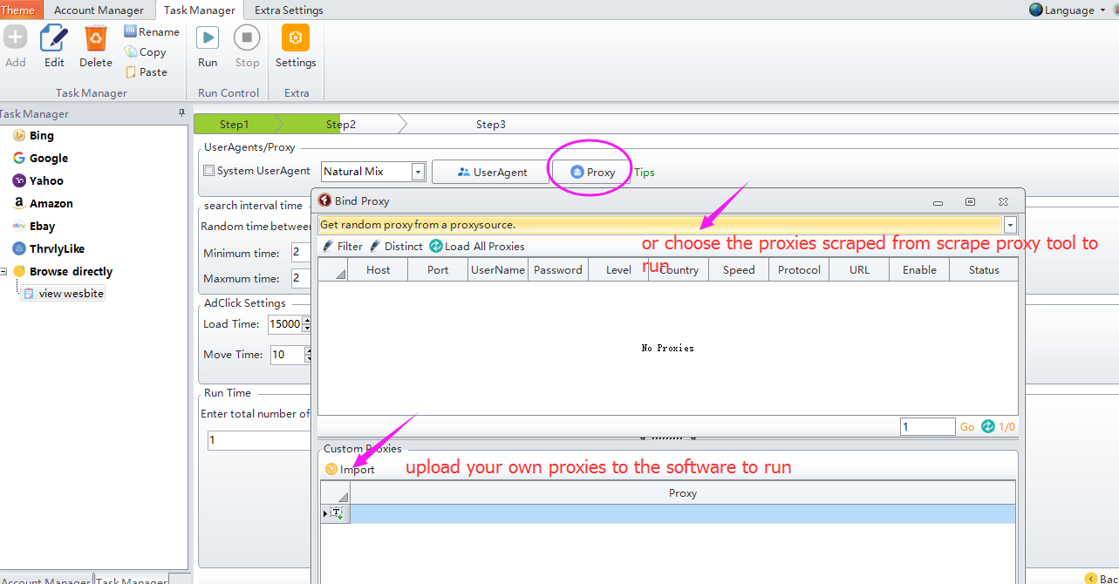This screenshot has height=584, width=1119.
Task: Click the Rename icon in ribbon
Action: (131, 31)
